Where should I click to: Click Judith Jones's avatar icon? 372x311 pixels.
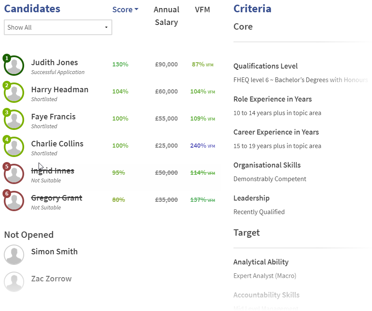coord(14,66)
